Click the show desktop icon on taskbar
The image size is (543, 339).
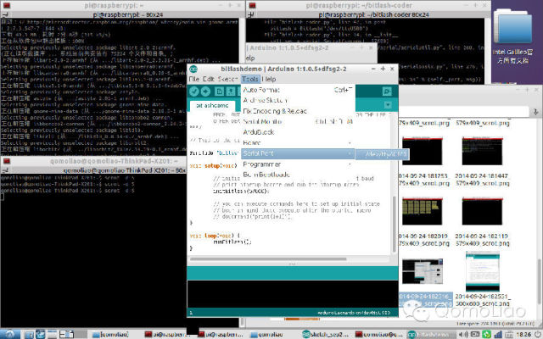pyautogui.click(x=53, y=334)
